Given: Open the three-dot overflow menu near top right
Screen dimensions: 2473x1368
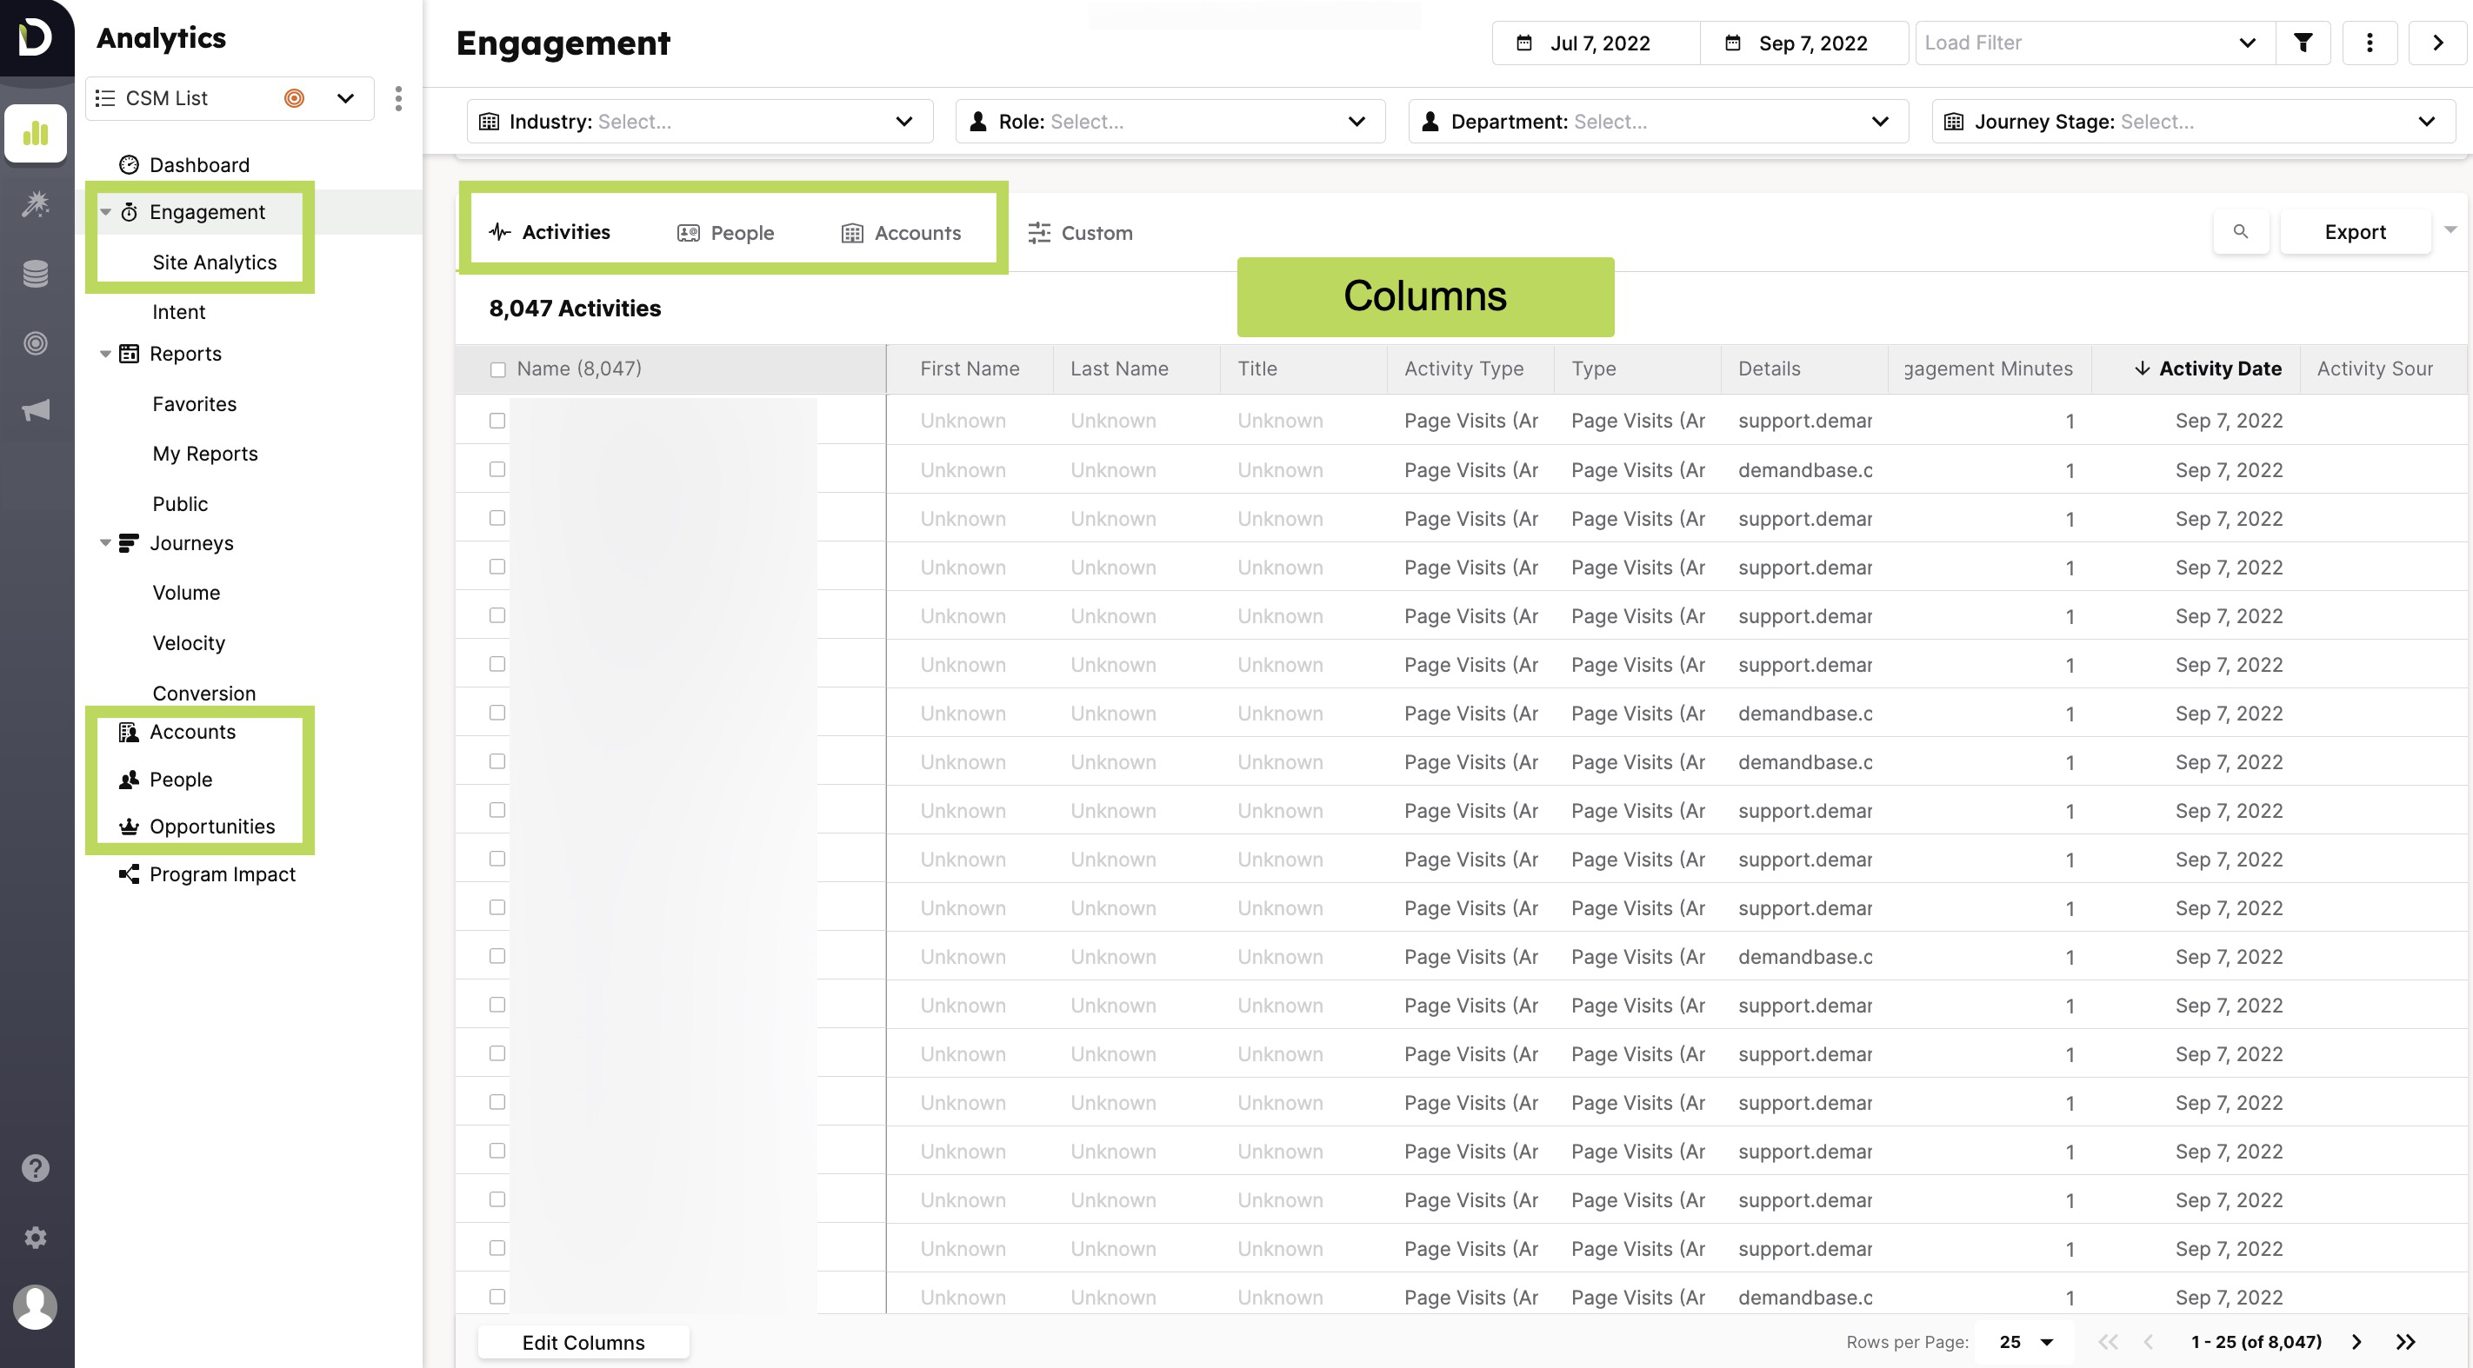Looking at the screenshot, I should coord(2370,43).
